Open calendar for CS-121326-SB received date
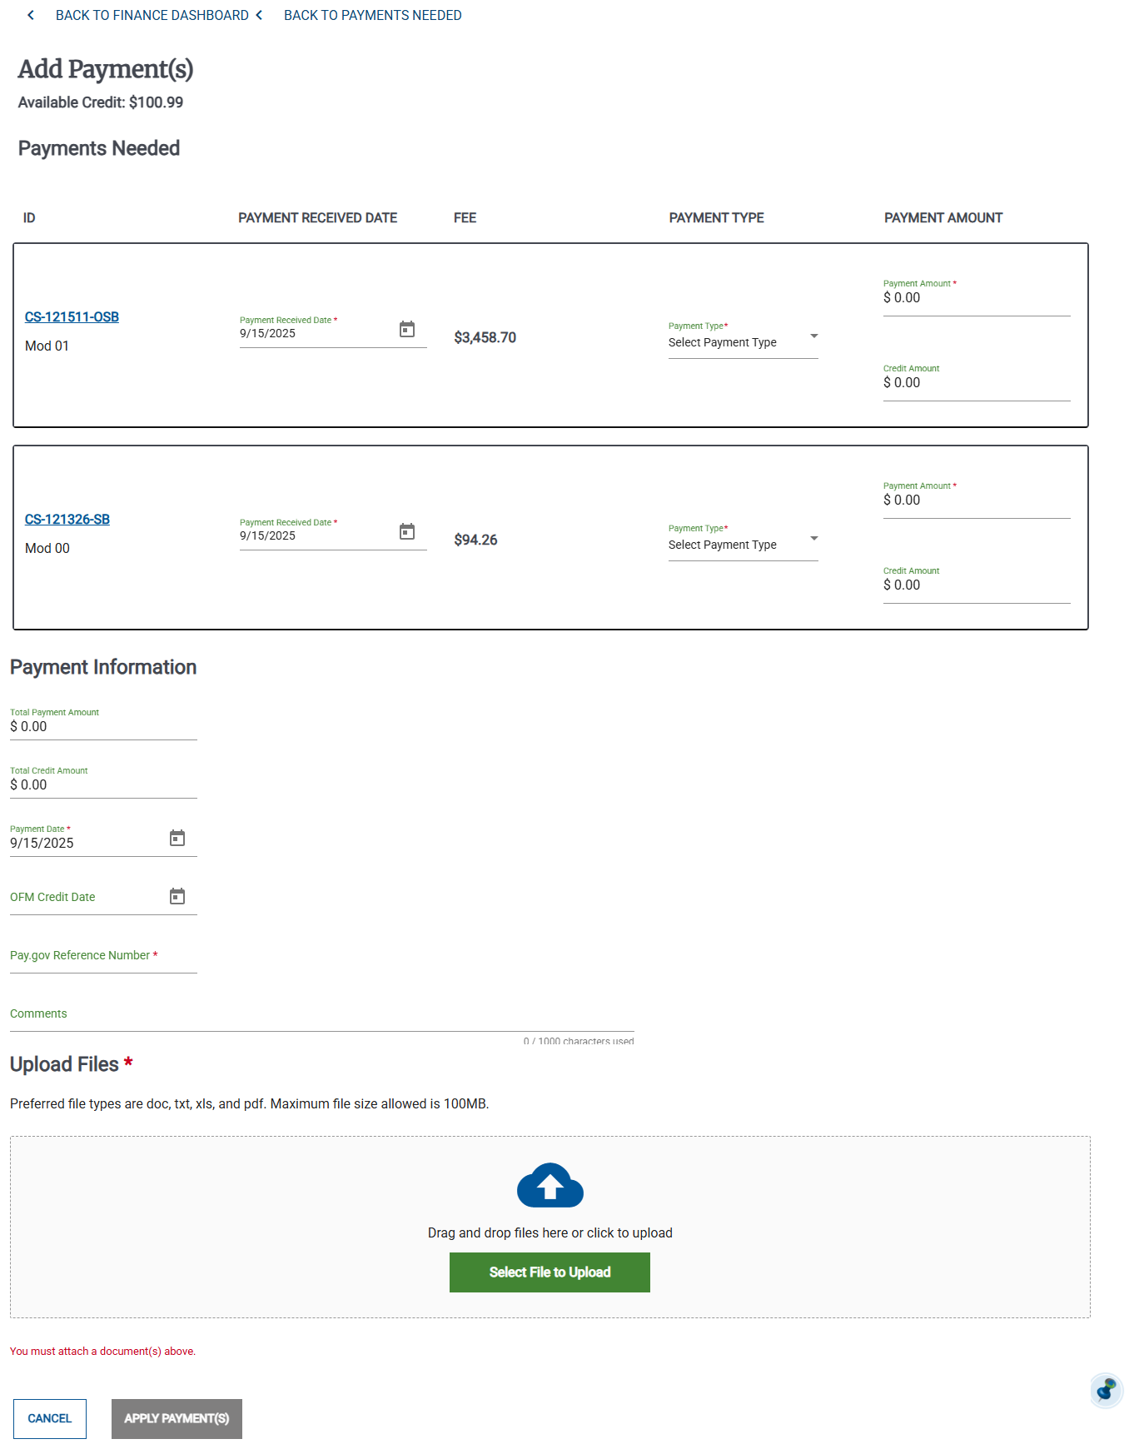This screenshot has width=1129, height=1454. click(x=407, y=531)
